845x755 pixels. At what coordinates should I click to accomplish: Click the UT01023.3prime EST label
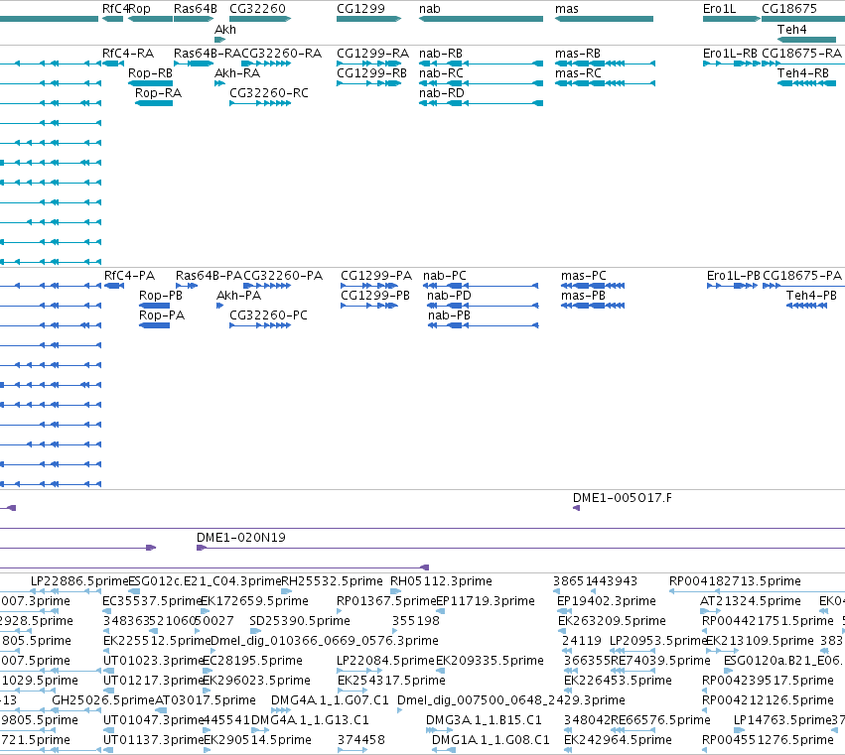pos(153,661)
